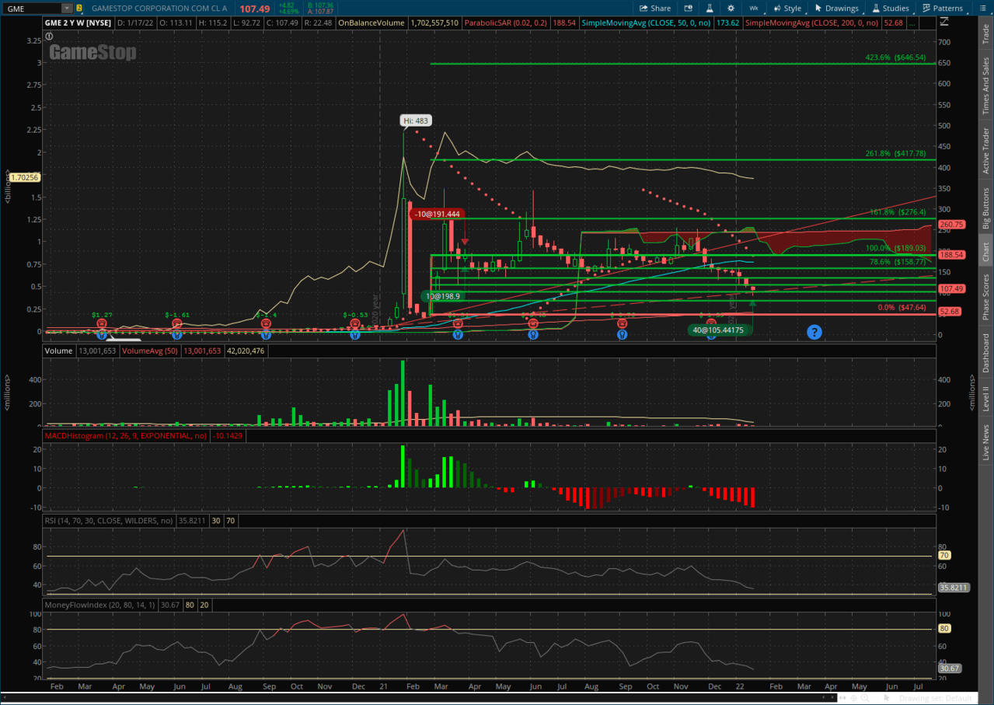Screen dimensions: 994x705
Task: Open chart settings gear icon
Action: click(731, 9)
